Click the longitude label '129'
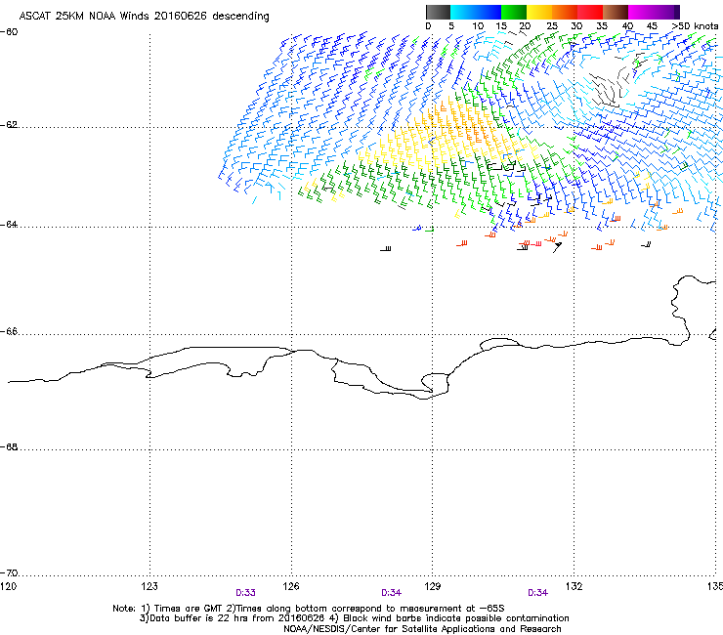 click(x=433, y=586)
